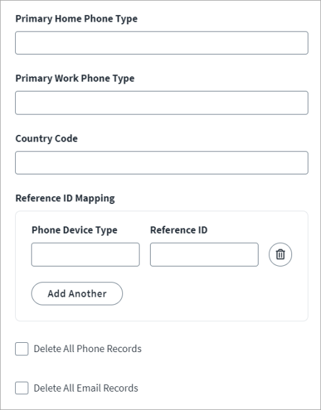The height and width of the screenshot is (410, 321).
Task: Click the "Reference ID Mapping" section heading
Action: (65, 199)
